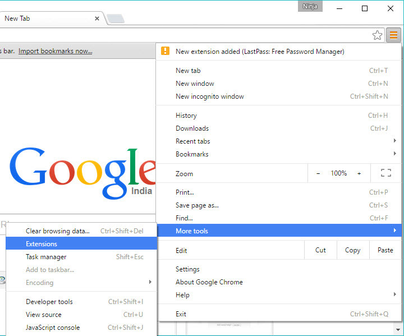Increase zoom with the plus button
404x336 pixels.
[359, 173]
